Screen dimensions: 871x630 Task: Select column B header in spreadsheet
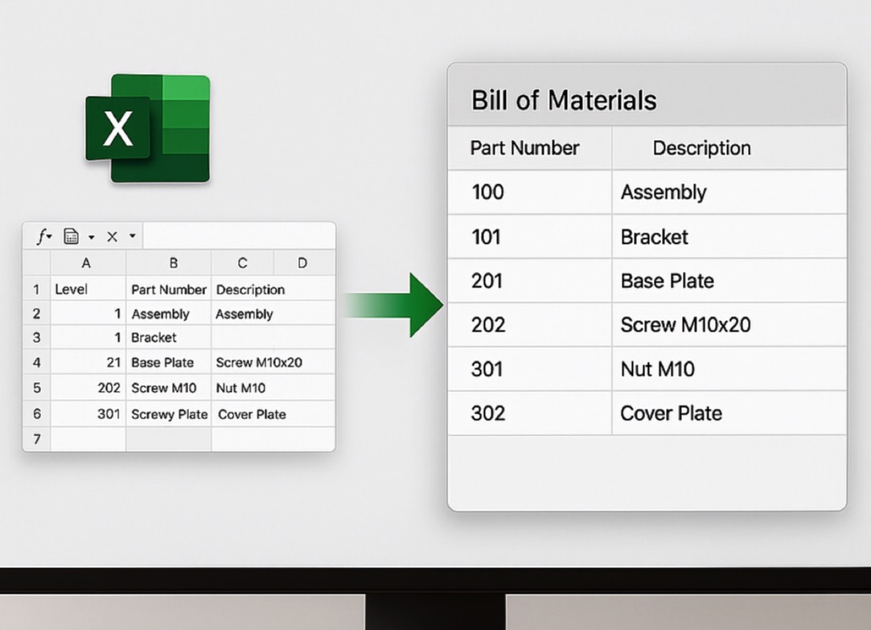(173, 263)
